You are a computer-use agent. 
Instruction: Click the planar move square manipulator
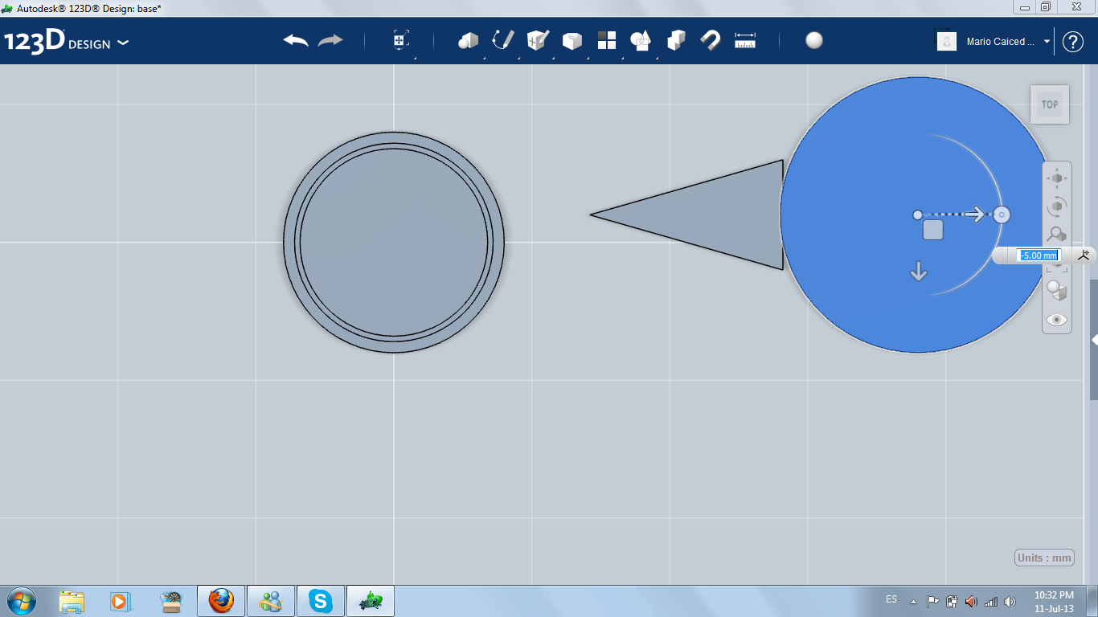pos(932,231)
